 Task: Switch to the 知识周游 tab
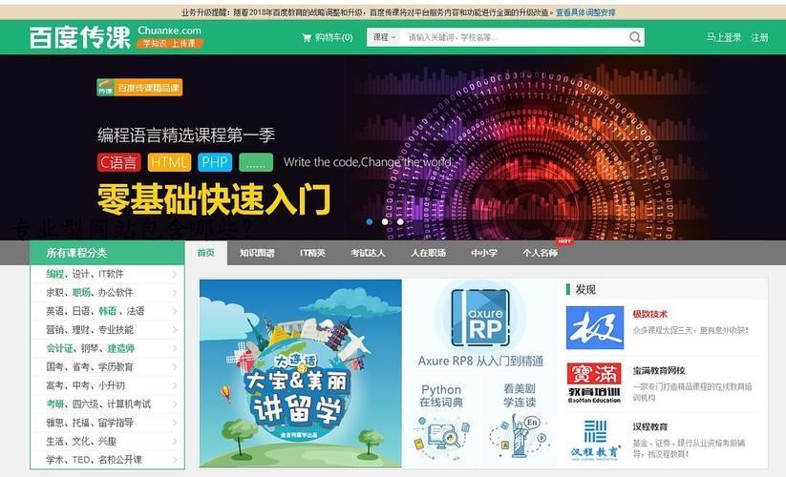tap(257, 253)
